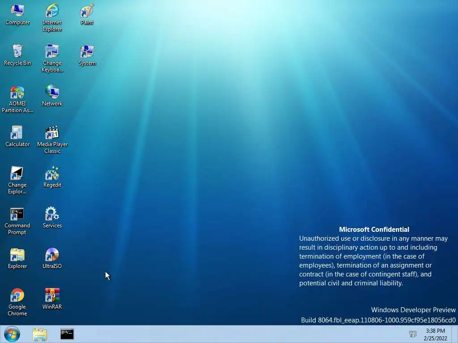Open Command Prompt from taskbar
Screen dimensions: 458x343
pyautogui.click(x=67, y=334)
